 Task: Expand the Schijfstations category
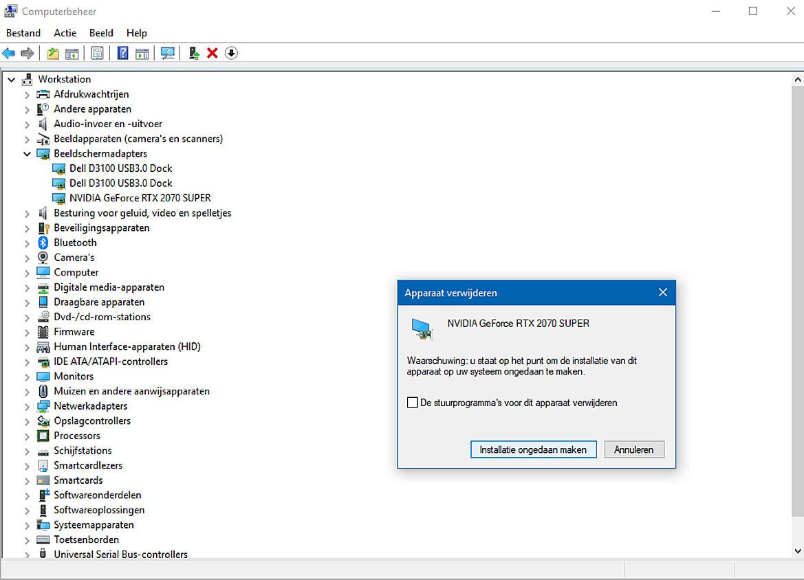coord(28,451)
